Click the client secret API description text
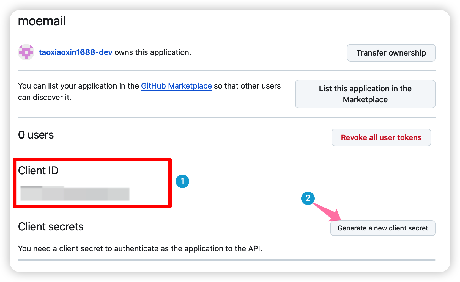This screenshot has width=460, height=282. 140,249
